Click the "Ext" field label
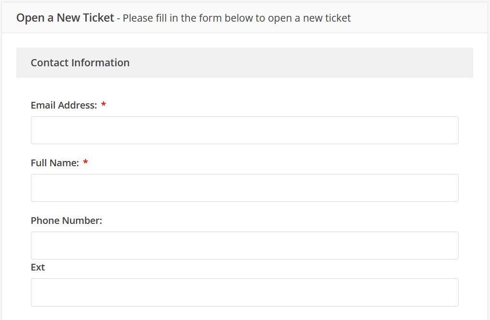490x320 pixels. (x=38, y=267)
